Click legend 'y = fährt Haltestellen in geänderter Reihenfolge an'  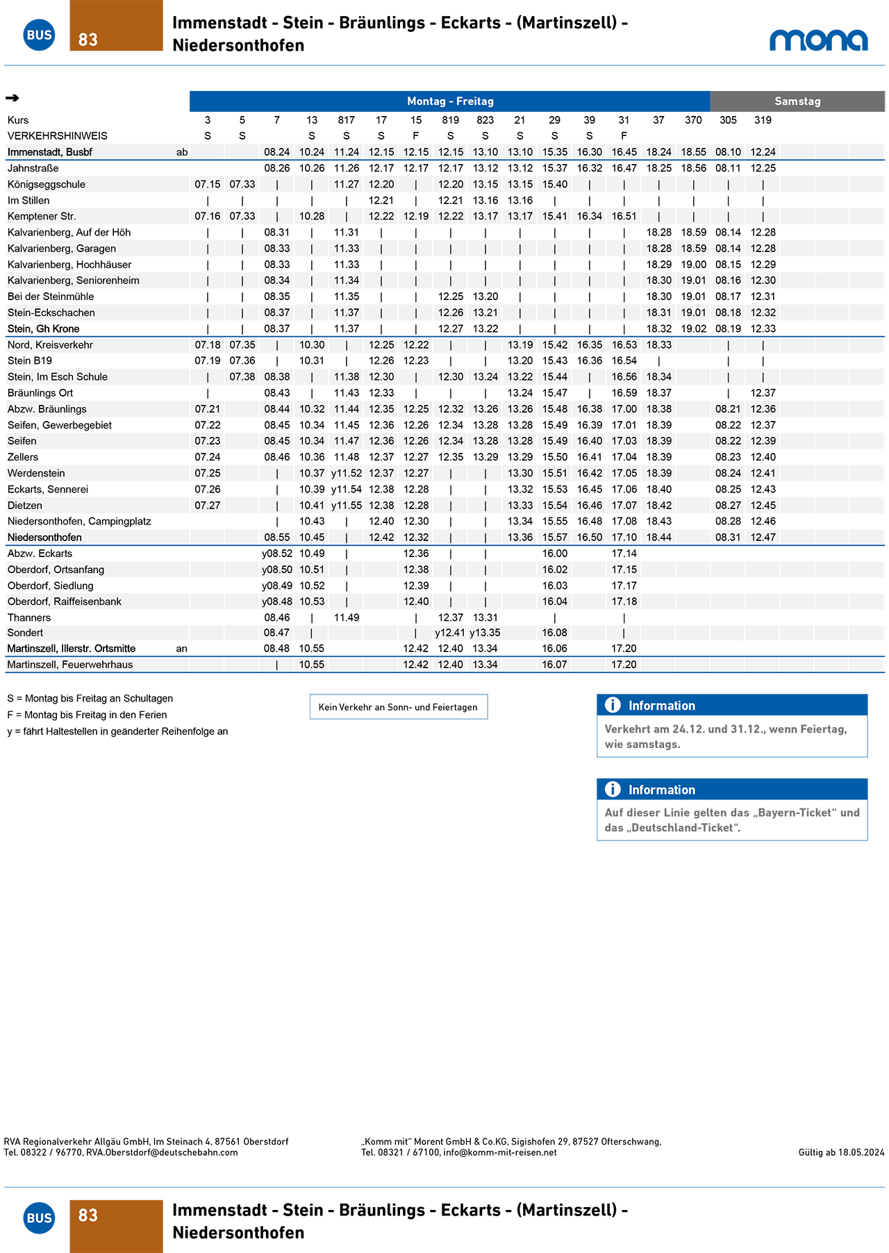[117, 731]
